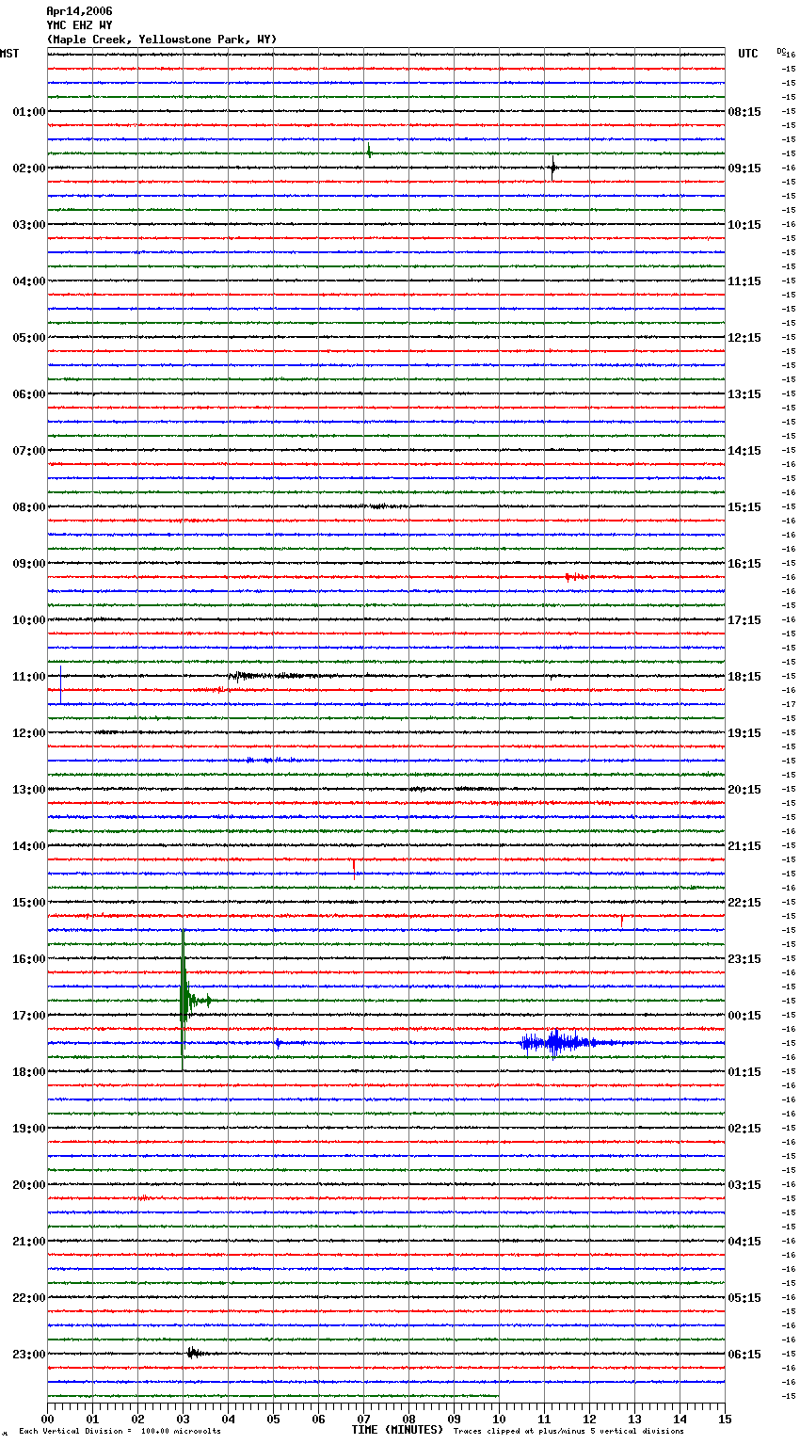Screen dimensions: 800x1444
Task: Select the "08:00" MST time label
Action: pos(29,507)
